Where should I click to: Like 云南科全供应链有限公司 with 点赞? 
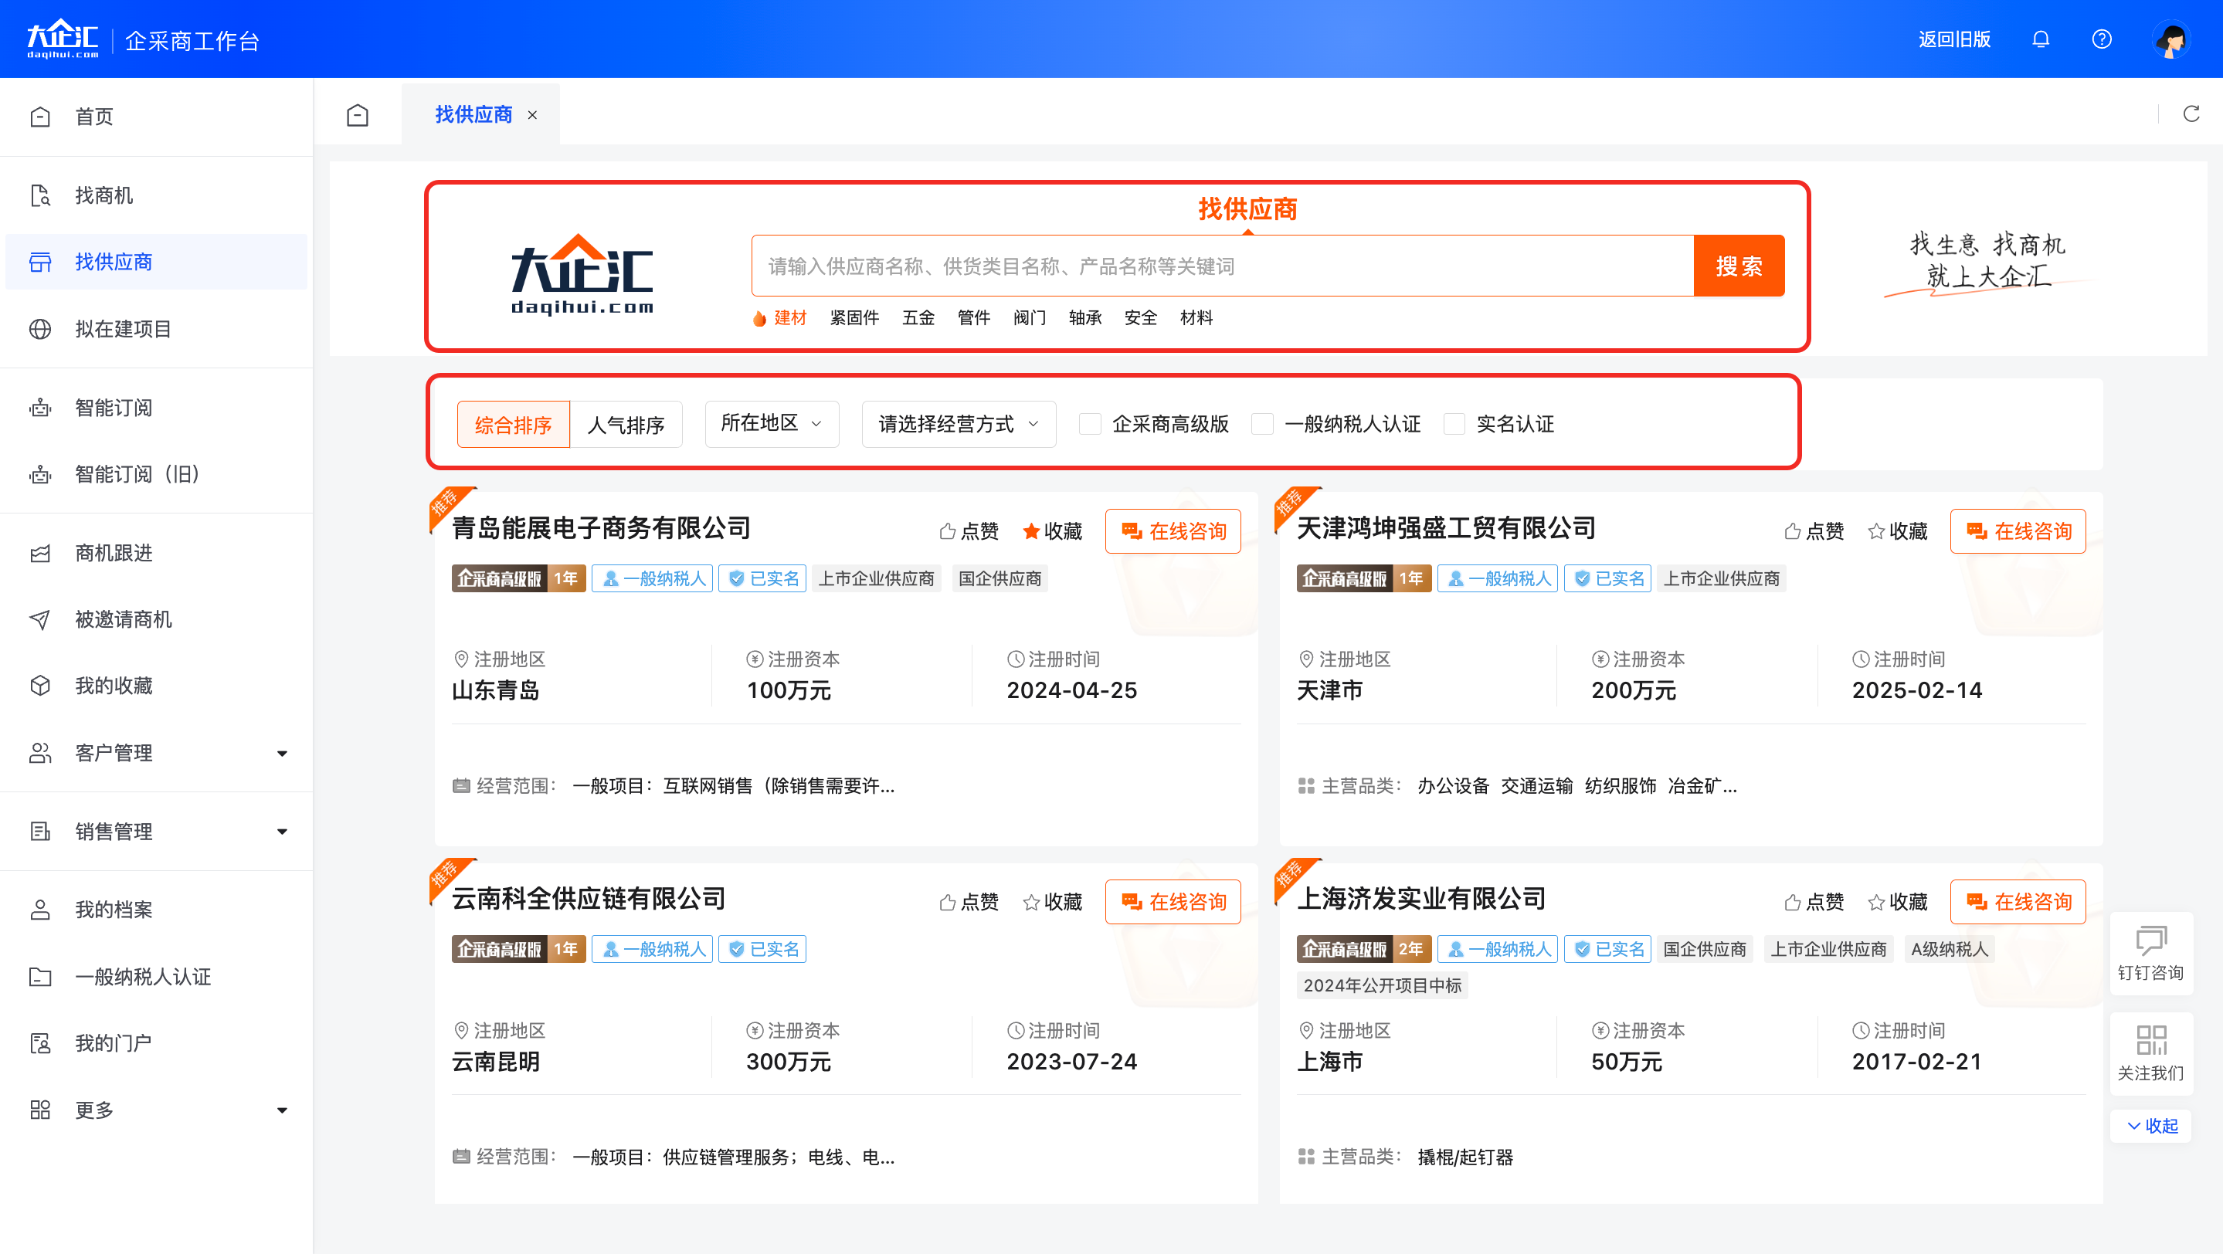(969, 902)
